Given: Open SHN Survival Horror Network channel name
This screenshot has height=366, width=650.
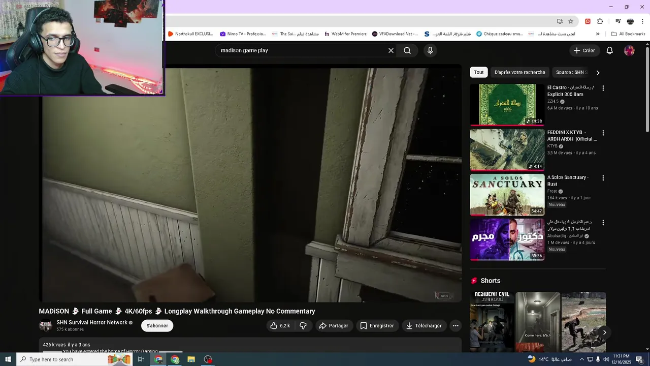Looking at the screenshot, I should (92, 322).
